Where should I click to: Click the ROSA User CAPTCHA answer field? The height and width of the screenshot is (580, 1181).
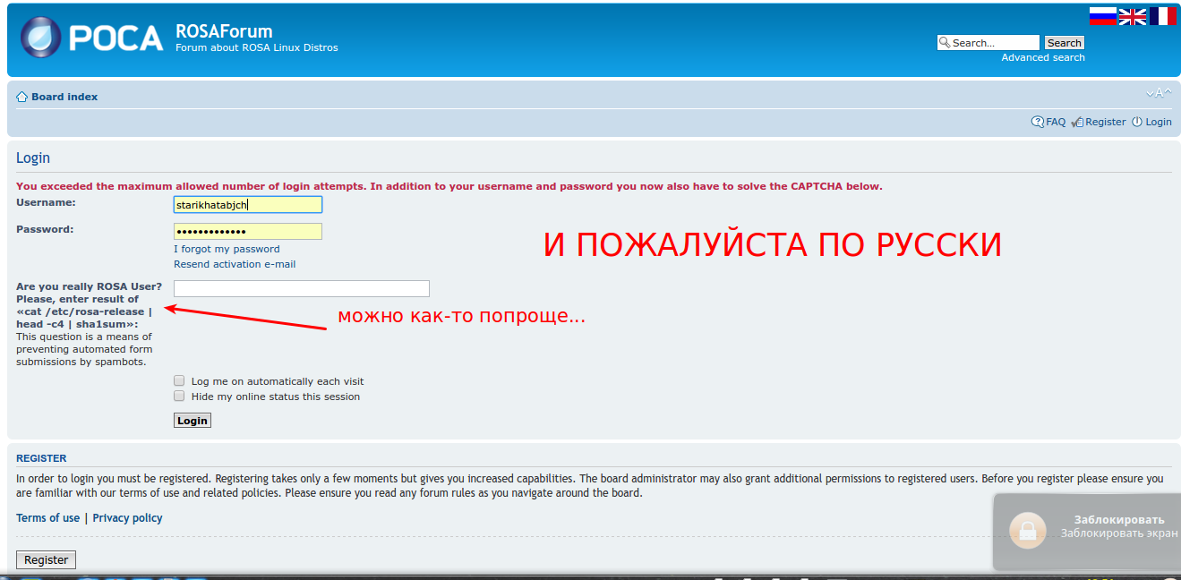[x=302, y=288]
